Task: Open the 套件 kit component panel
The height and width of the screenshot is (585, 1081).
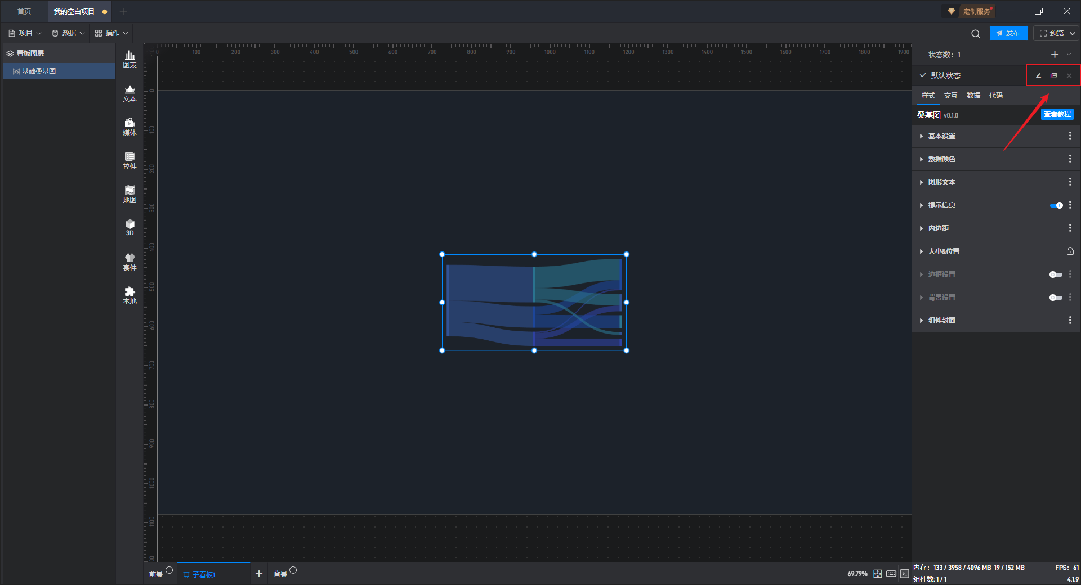Action: pos(129,262)
